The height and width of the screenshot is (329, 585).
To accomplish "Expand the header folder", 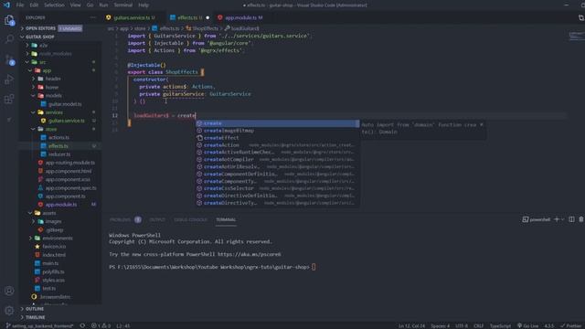I will (x=53, y=79).
